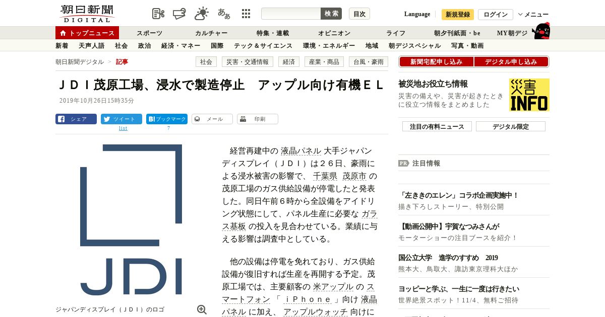The width and height of the screenshot is (605, 317).
Task: Open 経済・マネー in the sub navigation
Action: pos(181,46)
